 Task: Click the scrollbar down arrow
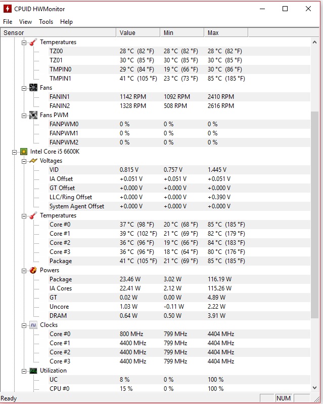click(x=314, y=388)
